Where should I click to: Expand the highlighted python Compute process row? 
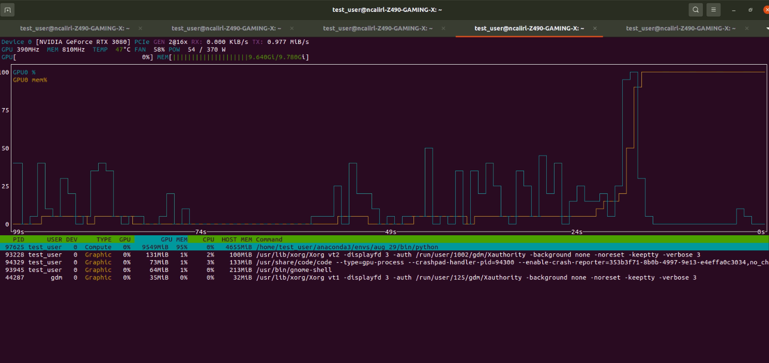click(207, 247)
